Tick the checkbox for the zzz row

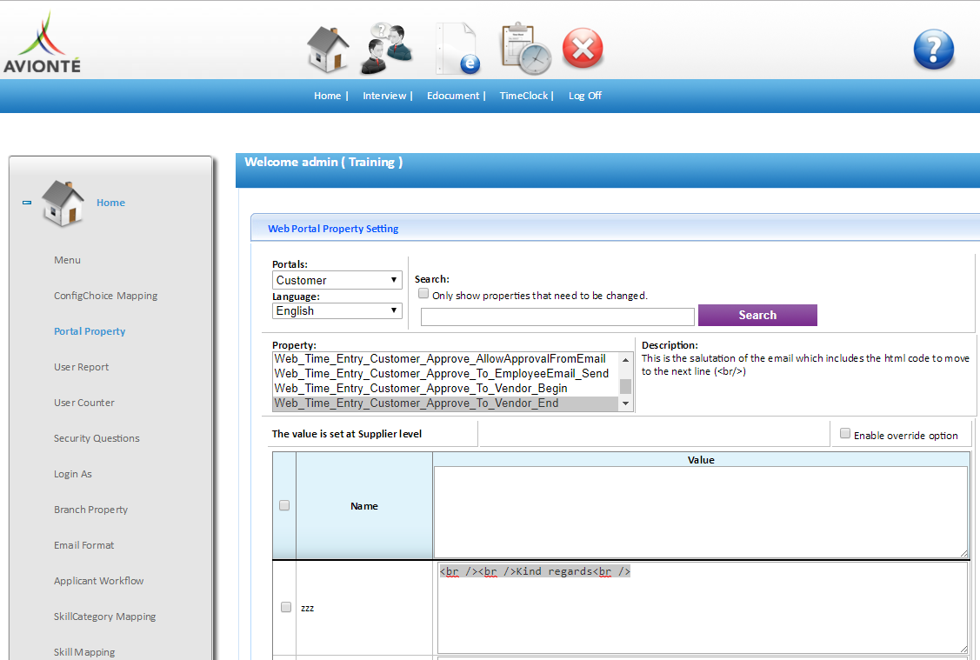point(286,607)
